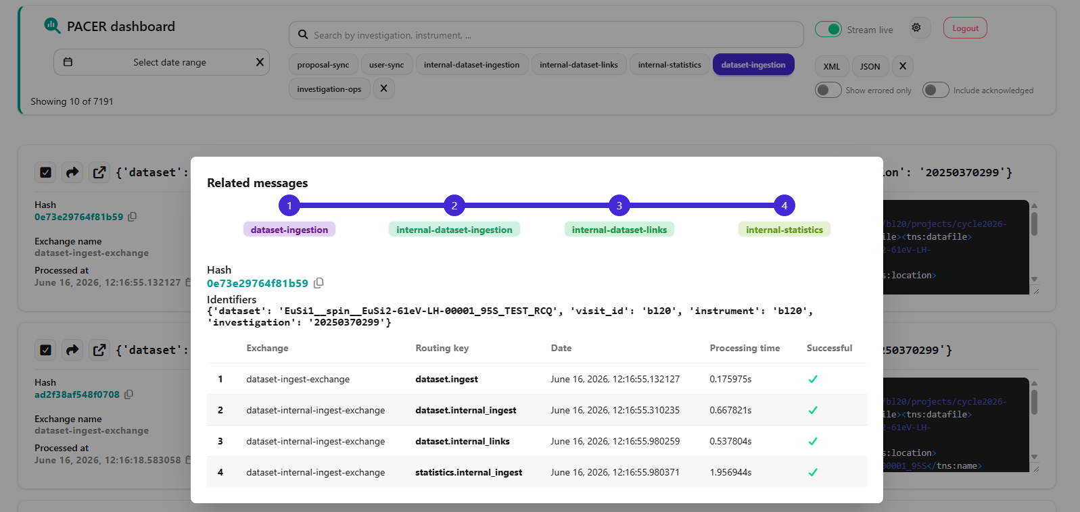
Task: Click dataset-ingest-exchange cell in row 1
Action: [298, 379]
